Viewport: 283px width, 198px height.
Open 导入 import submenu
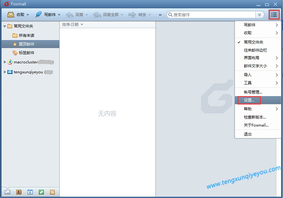[x=258, y=75]
